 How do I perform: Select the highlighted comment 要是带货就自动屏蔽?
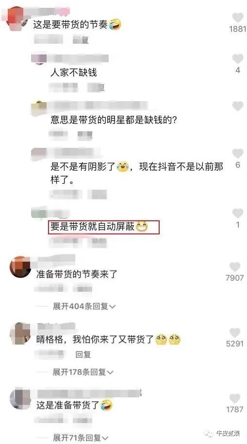(104, 228)
